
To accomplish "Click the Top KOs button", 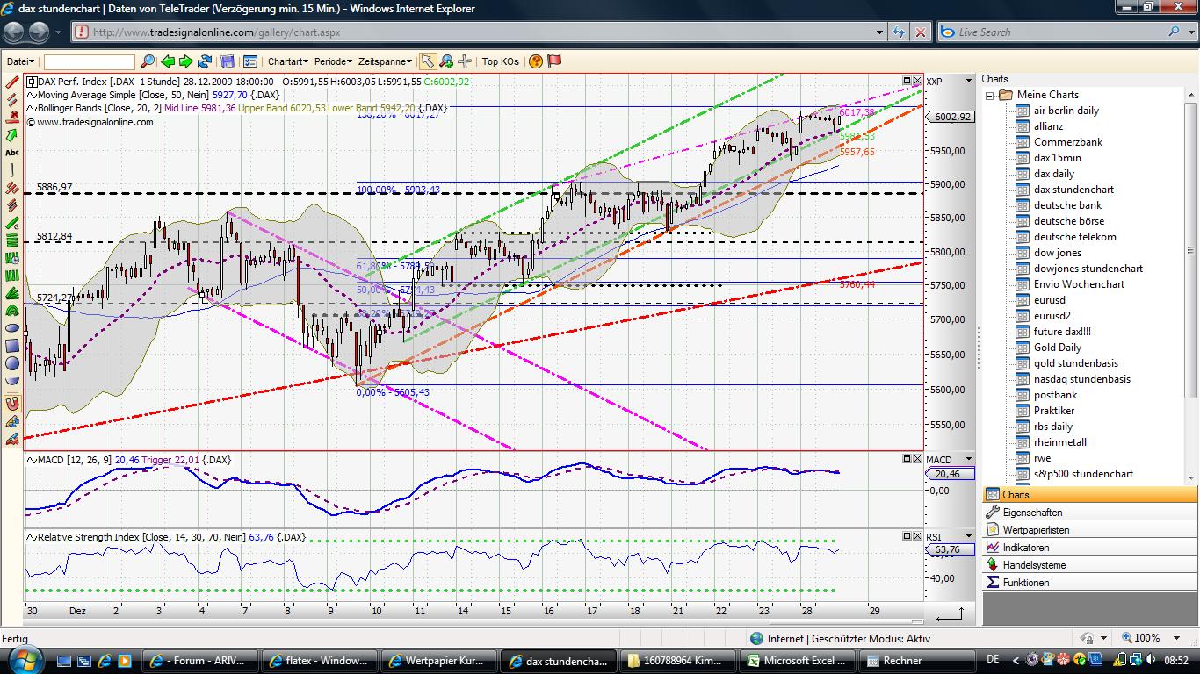I will point(500,61).
